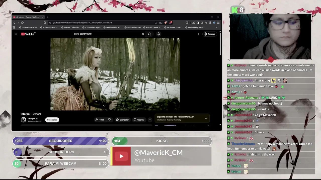The height and width of the screenshot is (180, 321).
Task: Click the page scrollbar down arrow
Action: tap(220, 124)
